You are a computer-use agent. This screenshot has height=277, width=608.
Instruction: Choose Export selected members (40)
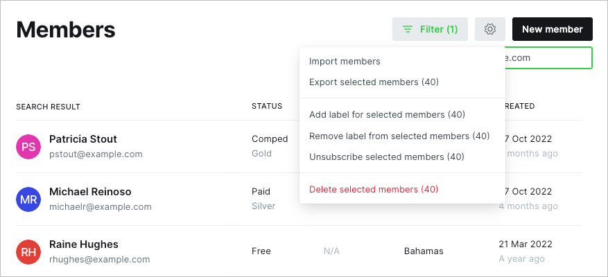[x=374, y=82]
